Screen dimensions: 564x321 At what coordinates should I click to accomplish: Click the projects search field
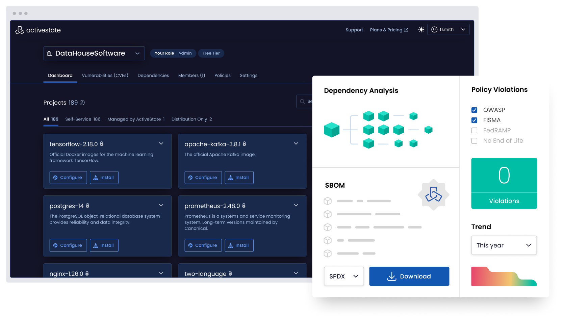point(305,102)
